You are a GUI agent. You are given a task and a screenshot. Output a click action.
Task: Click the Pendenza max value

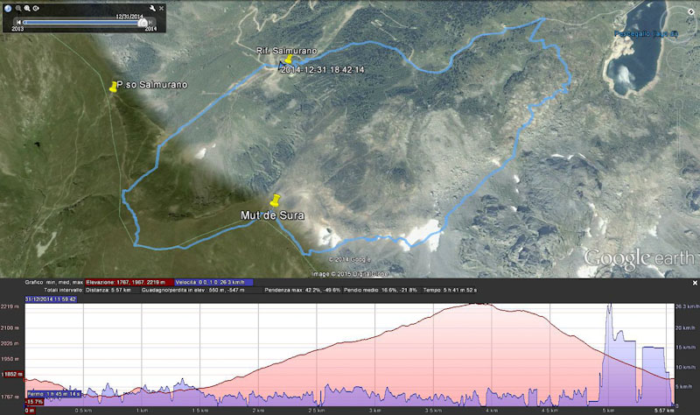click(302, 290)
